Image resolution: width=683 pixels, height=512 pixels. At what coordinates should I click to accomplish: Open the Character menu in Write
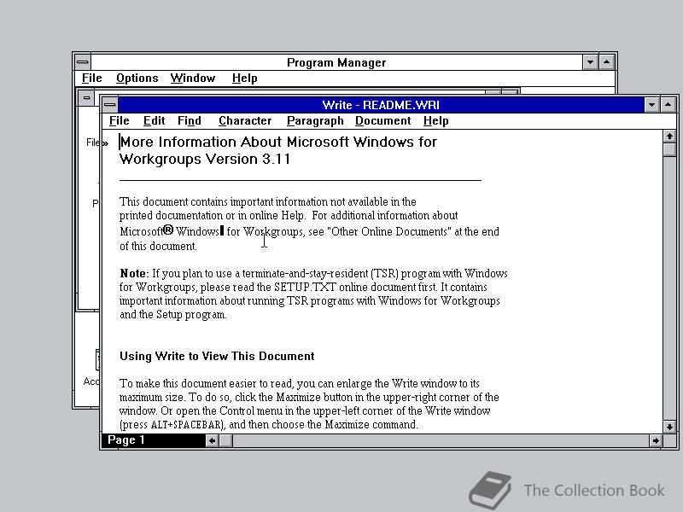click(245, 120)
